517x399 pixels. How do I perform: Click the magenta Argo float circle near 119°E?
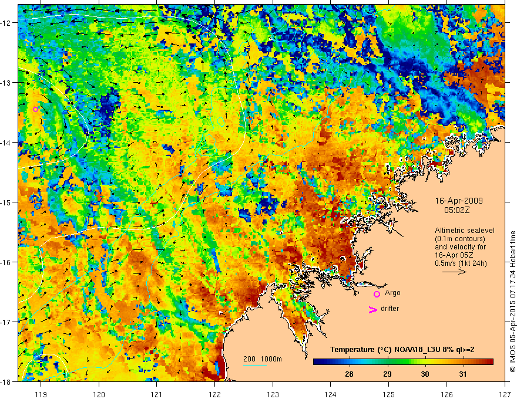click(36, 109)
